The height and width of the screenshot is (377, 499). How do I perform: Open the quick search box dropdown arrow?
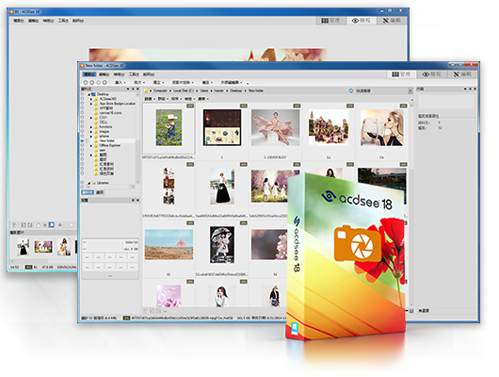(x=410, y=91)
